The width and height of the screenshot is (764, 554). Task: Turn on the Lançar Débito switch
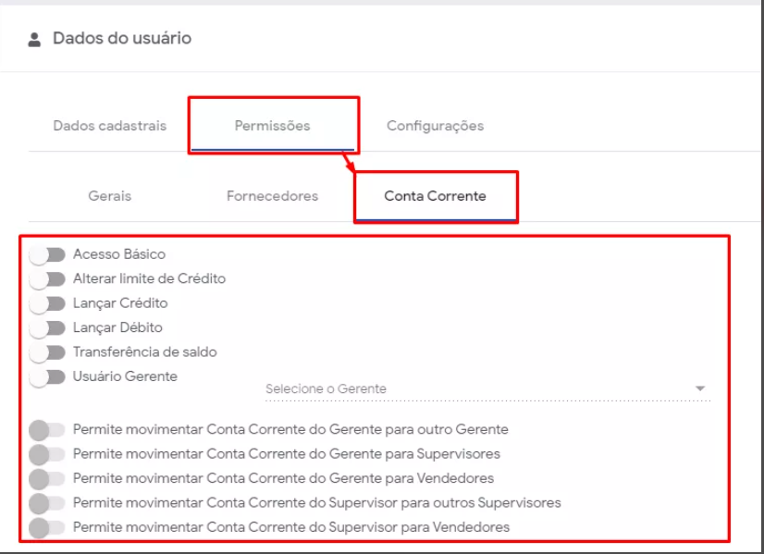pyautogui.click(x=47, y=327)
